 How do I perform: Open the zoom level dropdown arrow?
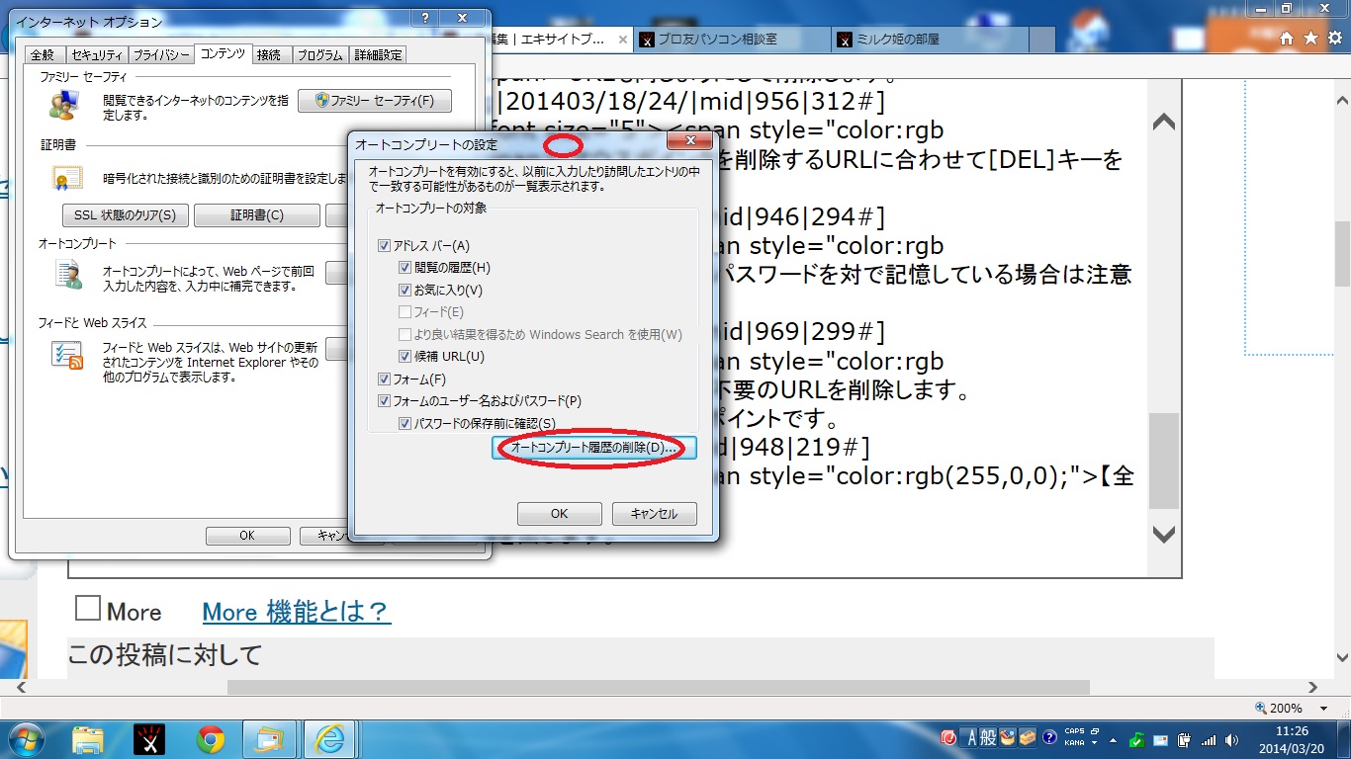[1325, 708]
